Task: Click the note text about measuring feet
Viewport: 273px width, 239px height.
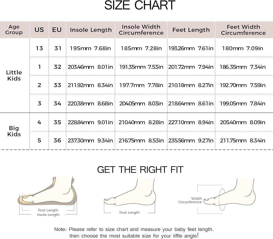Action: (134, 232)
